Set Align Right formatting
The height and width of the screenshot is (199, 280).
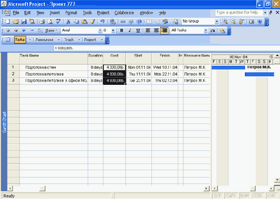(x=164, y=30)
